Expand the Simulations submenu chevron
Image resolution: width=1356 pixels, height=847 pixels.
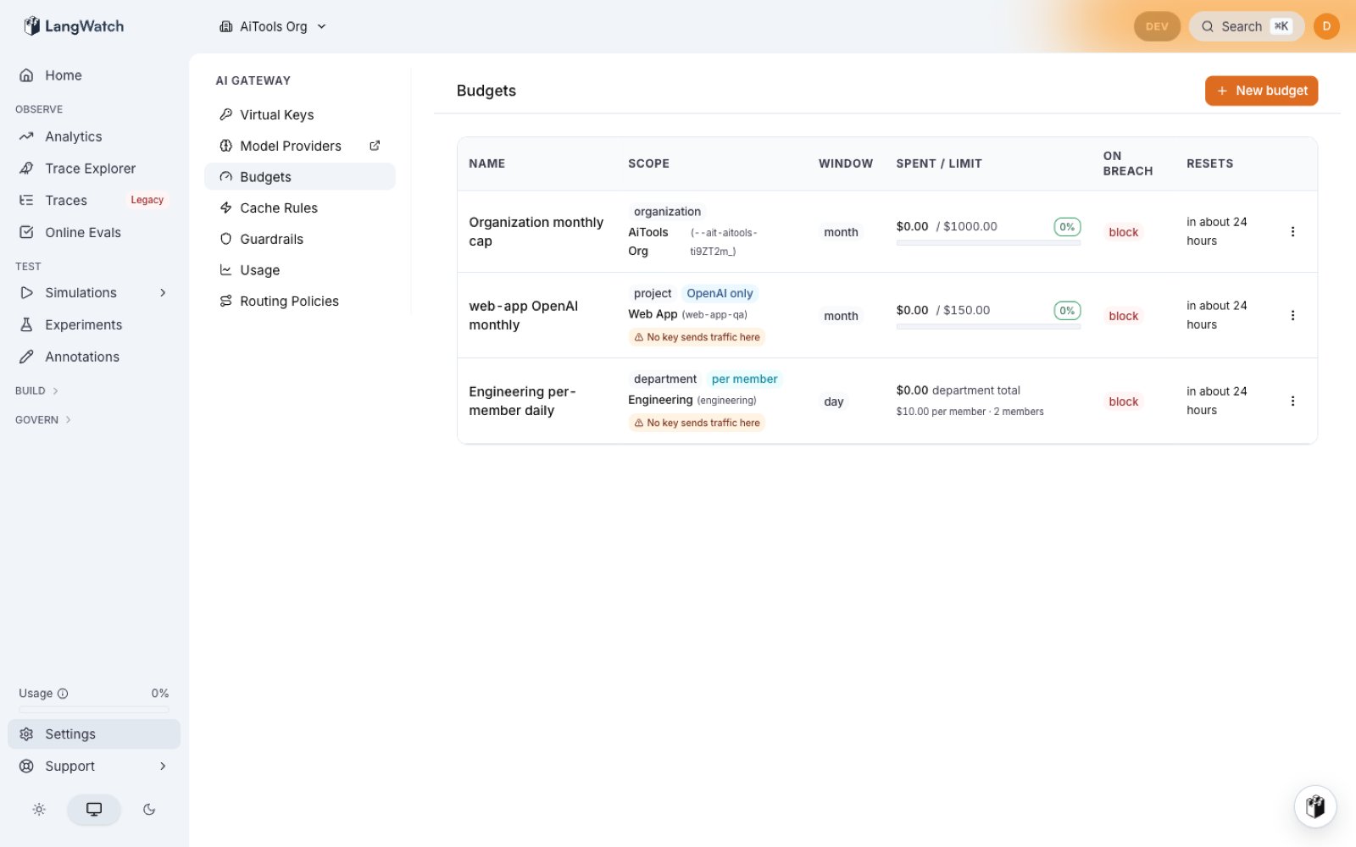point(163,293)
